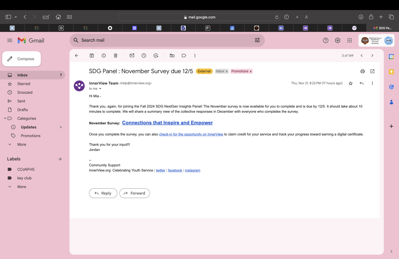Show the older email arrow

coord(372,56)
